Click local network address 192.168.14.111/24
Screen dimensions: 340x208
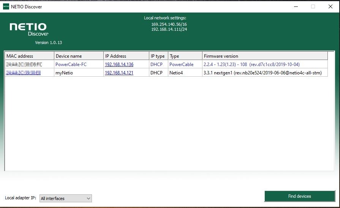tap(169, 29)
